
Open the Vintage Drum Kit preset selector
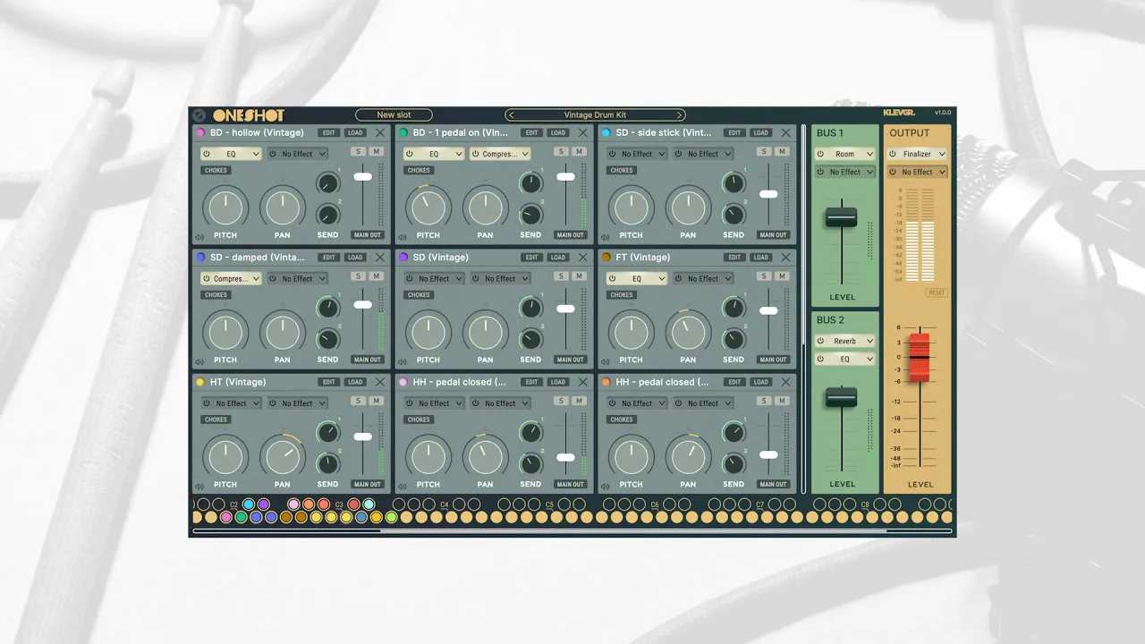(595, 114)
